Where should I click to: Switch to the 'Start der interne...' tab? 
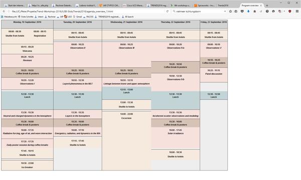coord(15,5)
